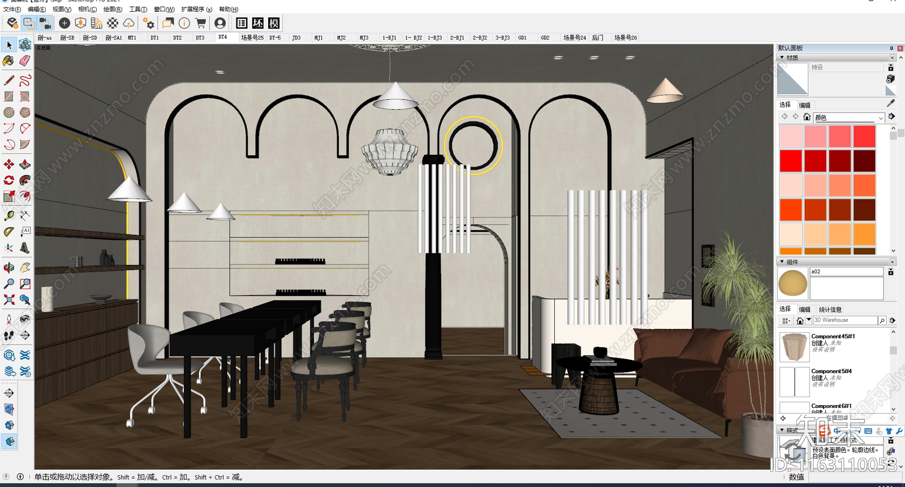Open components 统计信息 tab

830,310
